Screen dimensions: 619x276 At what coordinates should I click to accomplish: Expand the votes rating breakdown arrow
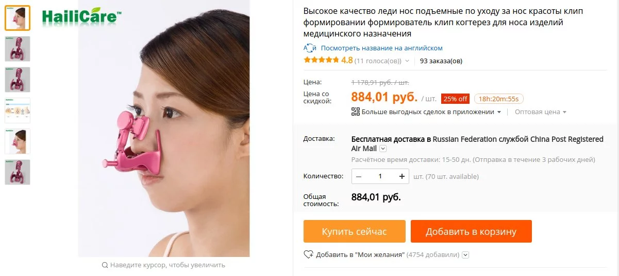pyautogui.click(x=407, y=61)
